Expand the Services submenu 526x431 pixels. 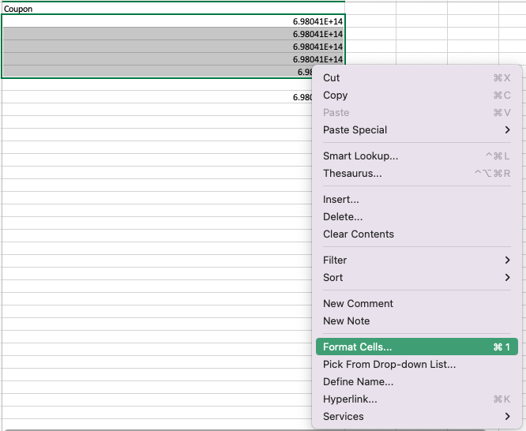507,417
